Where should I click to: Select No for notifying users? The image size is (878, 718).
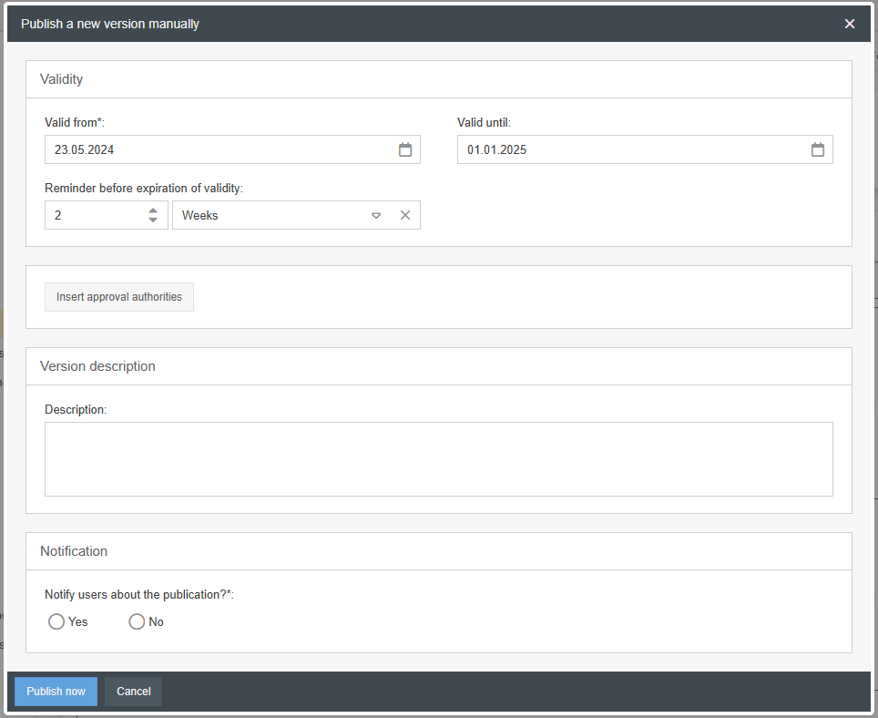pyautogui.click(x=137, y=621)
